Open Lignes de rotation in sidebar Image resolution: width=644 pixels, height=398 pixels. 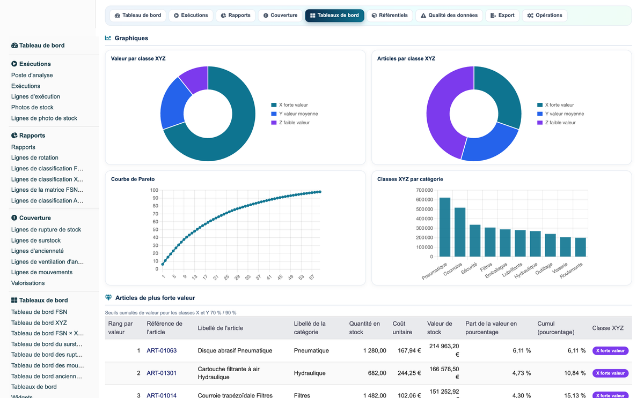[x=35, y=158]
